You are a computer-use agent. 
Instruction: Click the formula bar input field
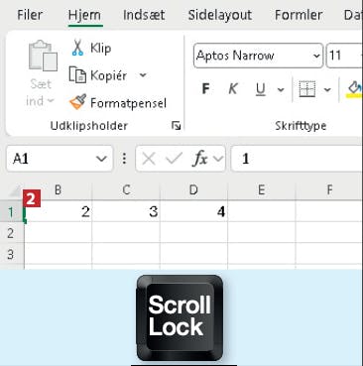(x=297, y=159)
